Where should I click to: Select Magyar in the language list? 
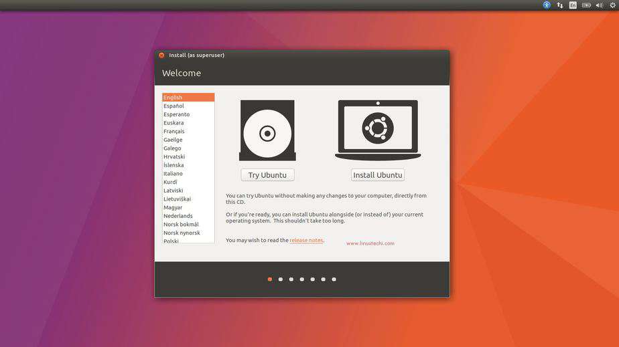pyautogui.click(x=188, y=207)
